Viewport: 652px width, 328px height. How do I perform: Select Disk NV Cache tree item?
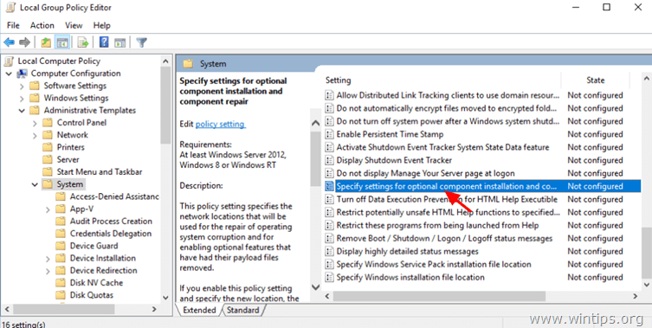(x=96, y=283)
